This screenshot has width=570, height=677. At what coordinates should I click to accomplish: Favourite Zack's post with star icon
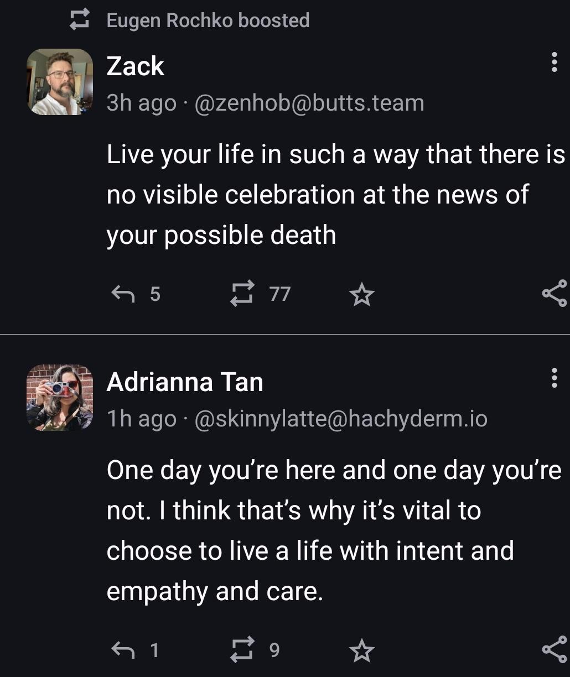[x=362, y=294]
